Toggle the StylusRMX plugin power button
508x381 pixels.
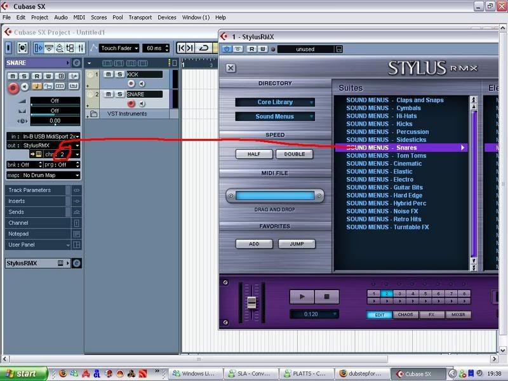[x=227, y=49]
